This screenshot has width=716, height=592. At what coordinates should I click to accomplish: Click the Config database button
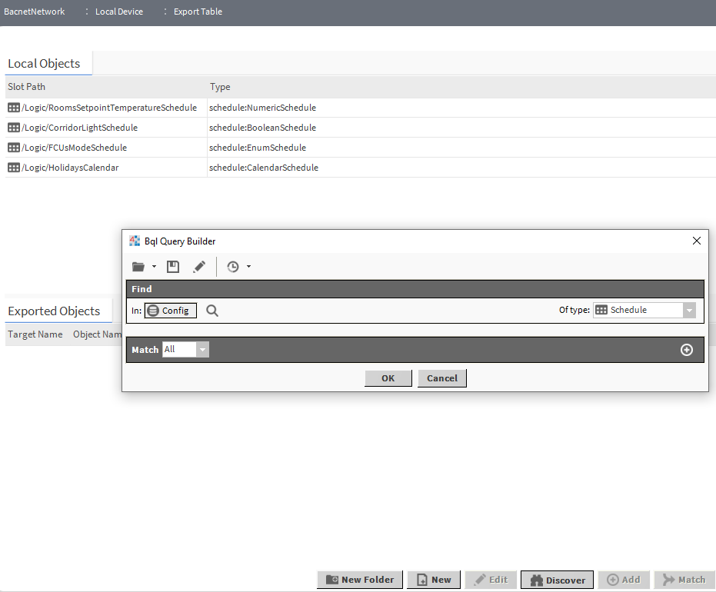[171, 311]
